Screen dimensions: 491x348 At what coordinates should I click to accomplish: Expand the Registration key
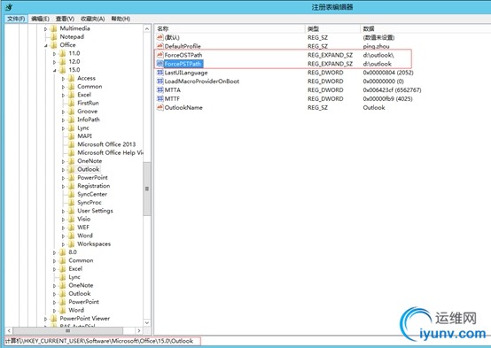click(x=63, y=186)
